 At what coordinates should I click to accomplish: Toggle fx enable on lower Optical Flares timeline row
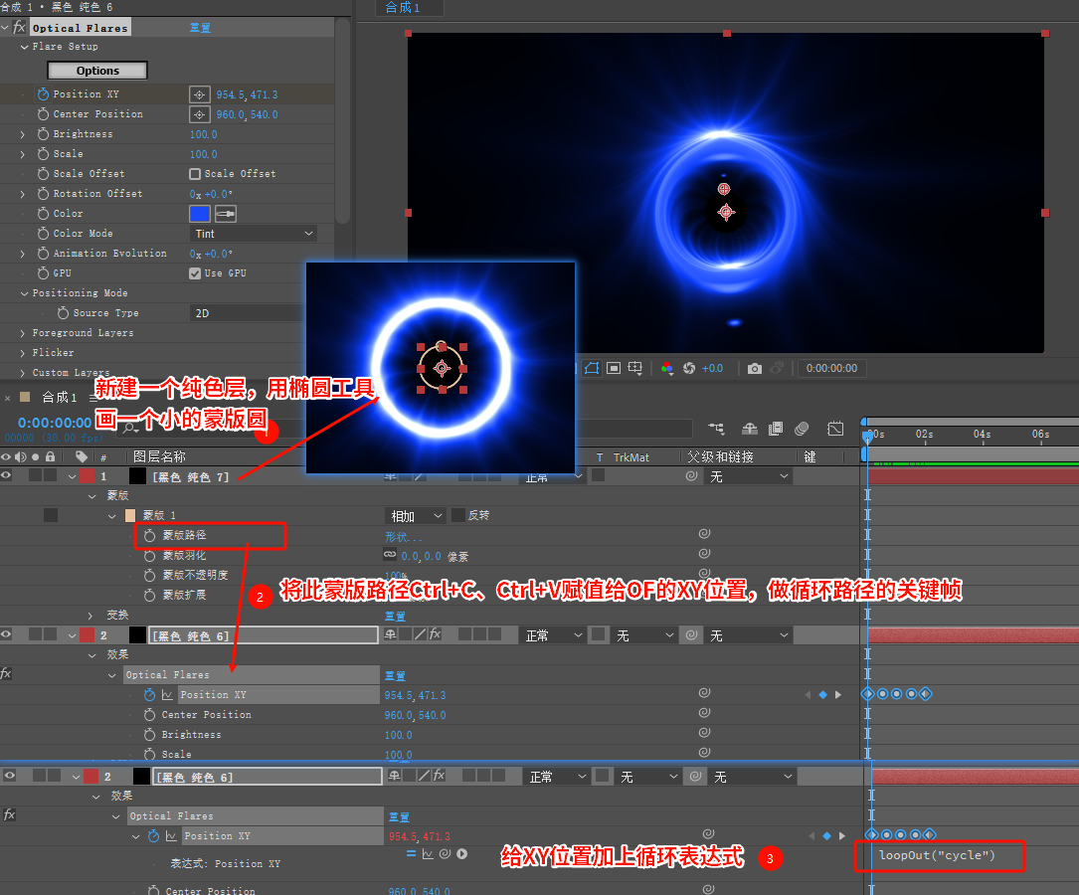coord(9,815)
